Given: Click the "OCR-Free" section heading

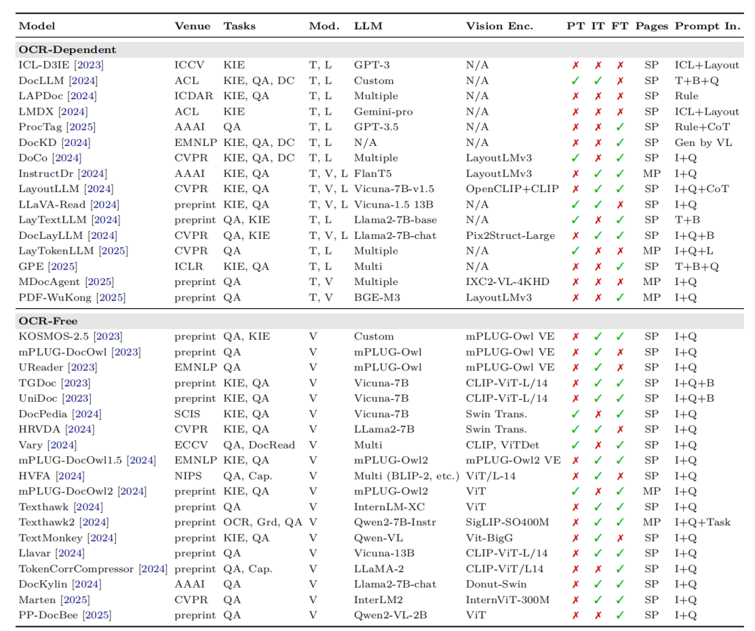Looking at the screenshot, I should [48, 321].
